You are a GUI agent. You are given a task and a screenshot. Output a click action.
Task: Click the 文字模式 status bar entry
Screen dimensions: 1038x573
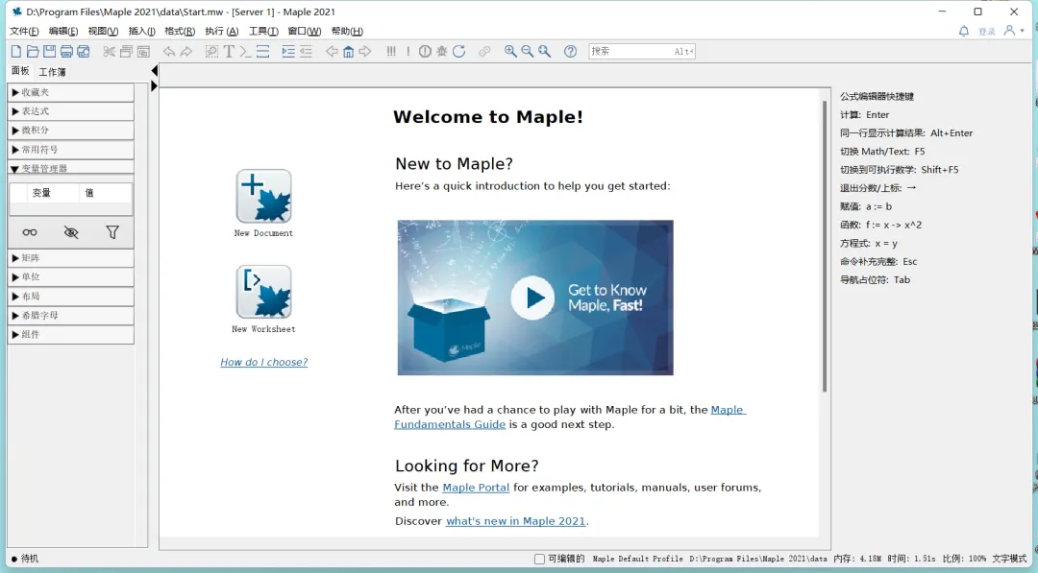[1009, 560]
